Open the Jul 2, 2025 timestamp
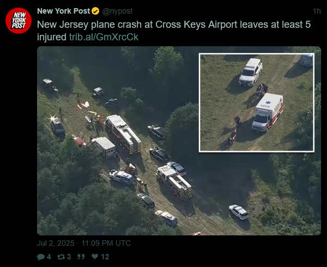The image size is (327, 267). coord(56,243)
